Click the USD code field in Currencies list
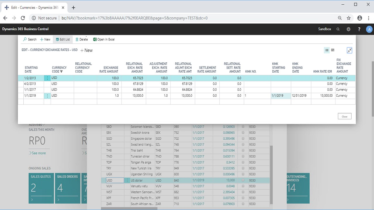374x210 pixels. point(115,180)
